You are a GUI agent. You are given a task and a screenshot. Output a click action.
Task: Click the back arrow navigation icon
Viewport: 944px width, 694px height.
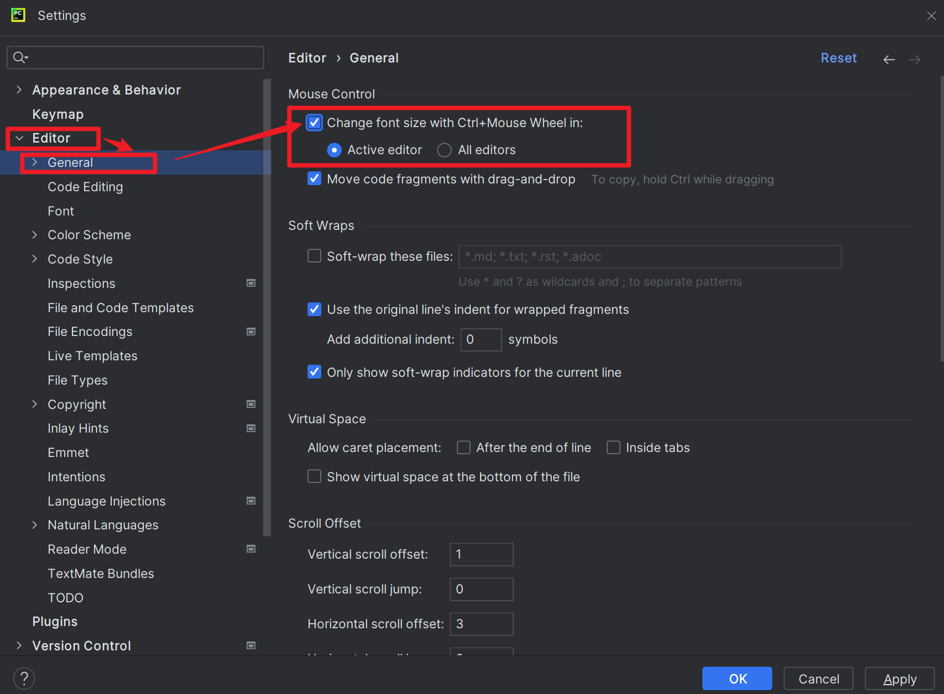pyautogui.click(x=889, y=59)
